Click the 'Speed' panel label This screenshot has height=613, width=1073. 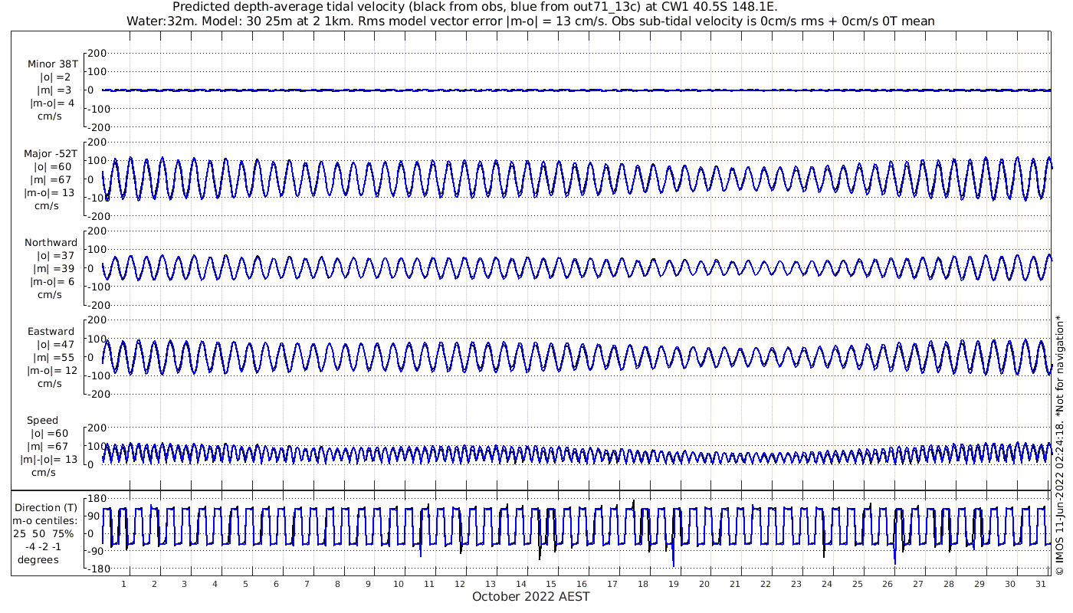click(42, 421)
